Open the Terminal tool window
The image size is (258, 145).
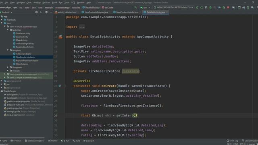[x=16, y=141]
